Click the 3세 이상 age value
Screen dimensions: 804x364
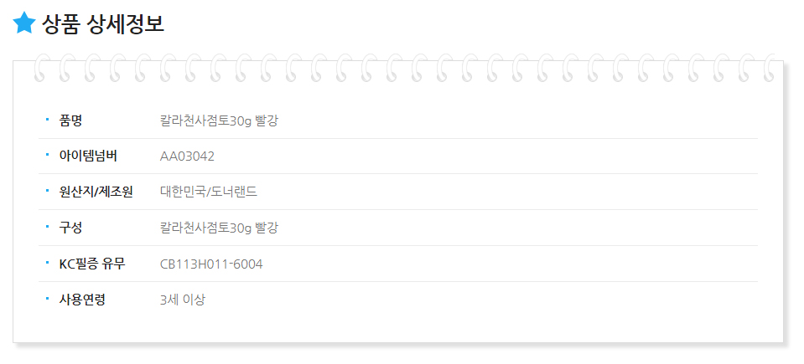183,300
